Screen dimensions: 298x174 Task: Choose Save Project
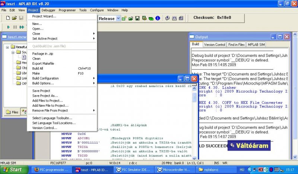[x=62, y=91]
